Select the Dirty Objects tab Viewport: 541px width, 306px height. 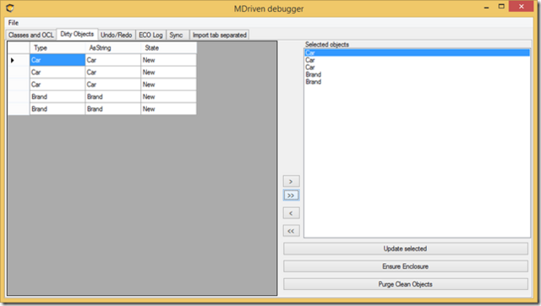[x=77, y=34]
